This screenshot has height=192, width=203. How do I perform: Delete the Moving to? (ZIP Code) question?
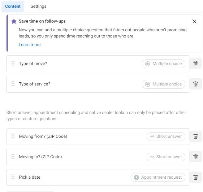click(196, 157)
